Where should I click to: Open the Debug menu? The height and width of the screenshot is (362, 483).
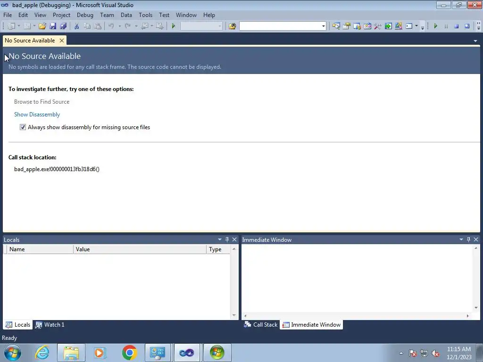coord(85,15)
